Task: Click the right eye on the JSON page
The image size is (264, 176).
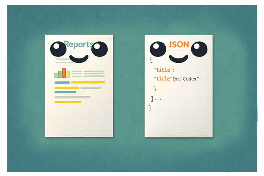Action: (x=199, y=50)
